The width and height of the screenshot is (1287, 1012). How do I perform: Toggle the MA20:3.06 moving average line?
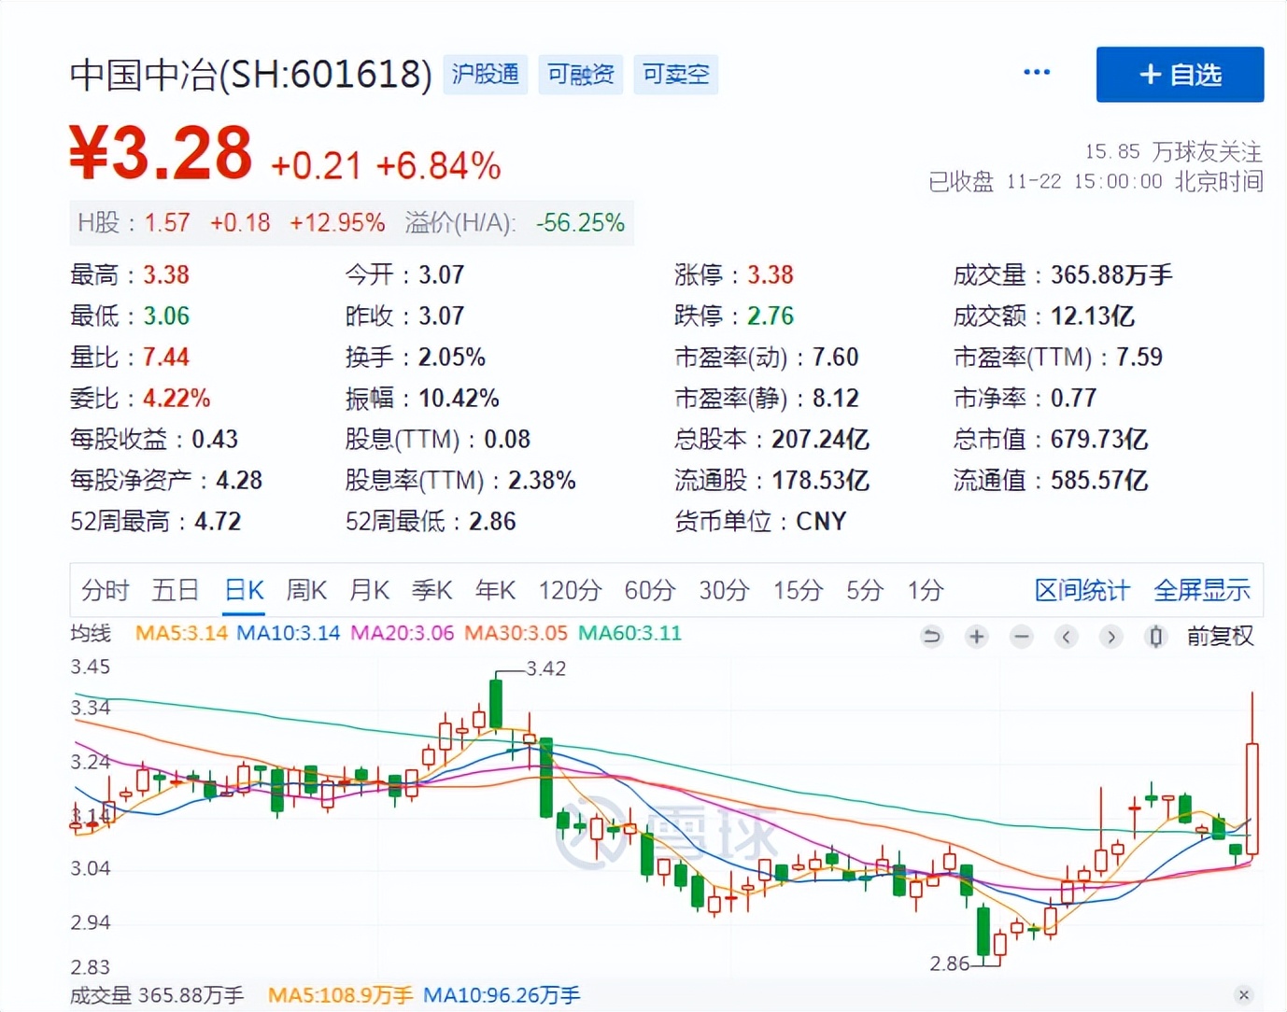[402, 633]
